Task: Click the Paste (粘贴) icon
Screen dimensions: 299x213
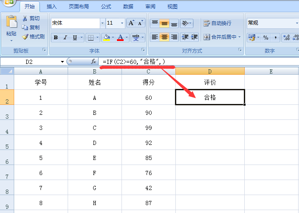Action: 11,23
